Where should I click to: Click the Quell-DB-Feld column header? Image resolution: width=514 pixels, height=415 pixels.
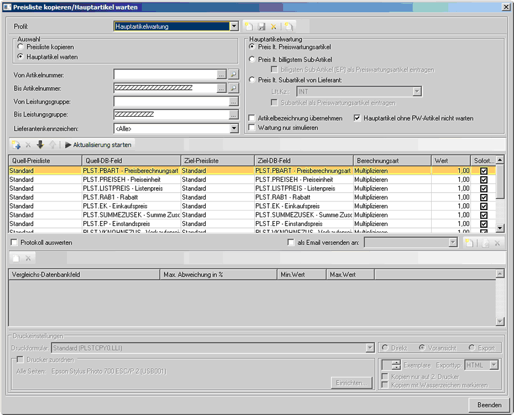coord(130,160)
